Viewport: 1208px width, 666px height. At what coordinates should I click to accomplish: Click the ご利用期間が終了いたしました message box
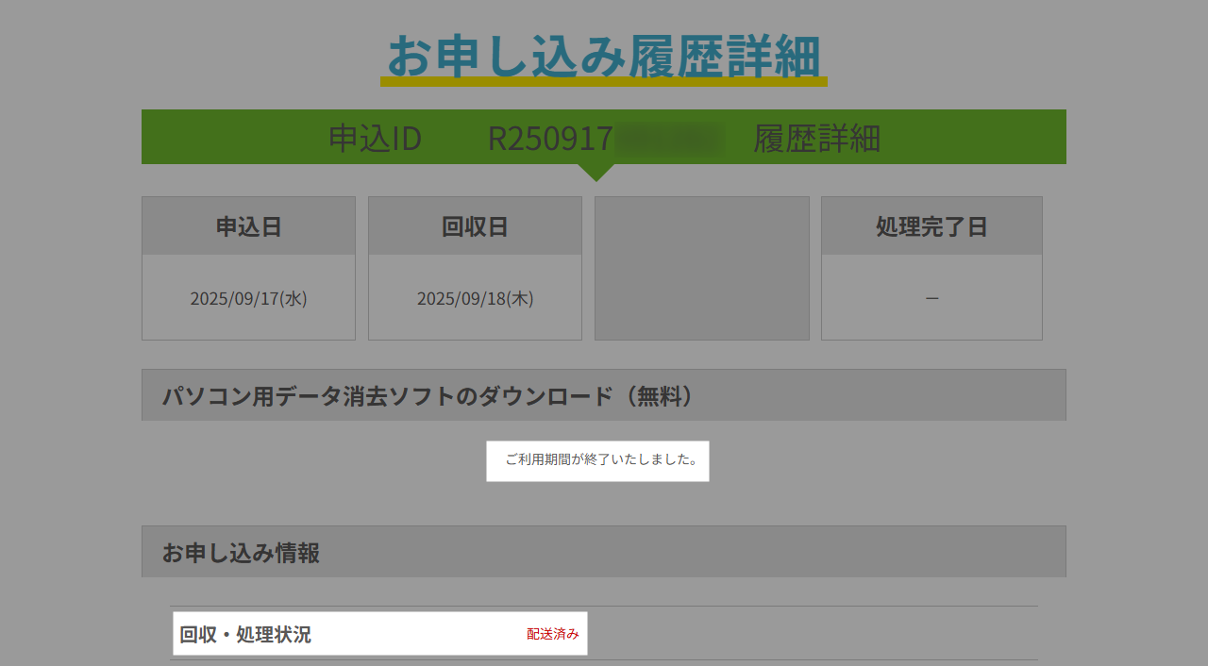(x=597, y=460)
